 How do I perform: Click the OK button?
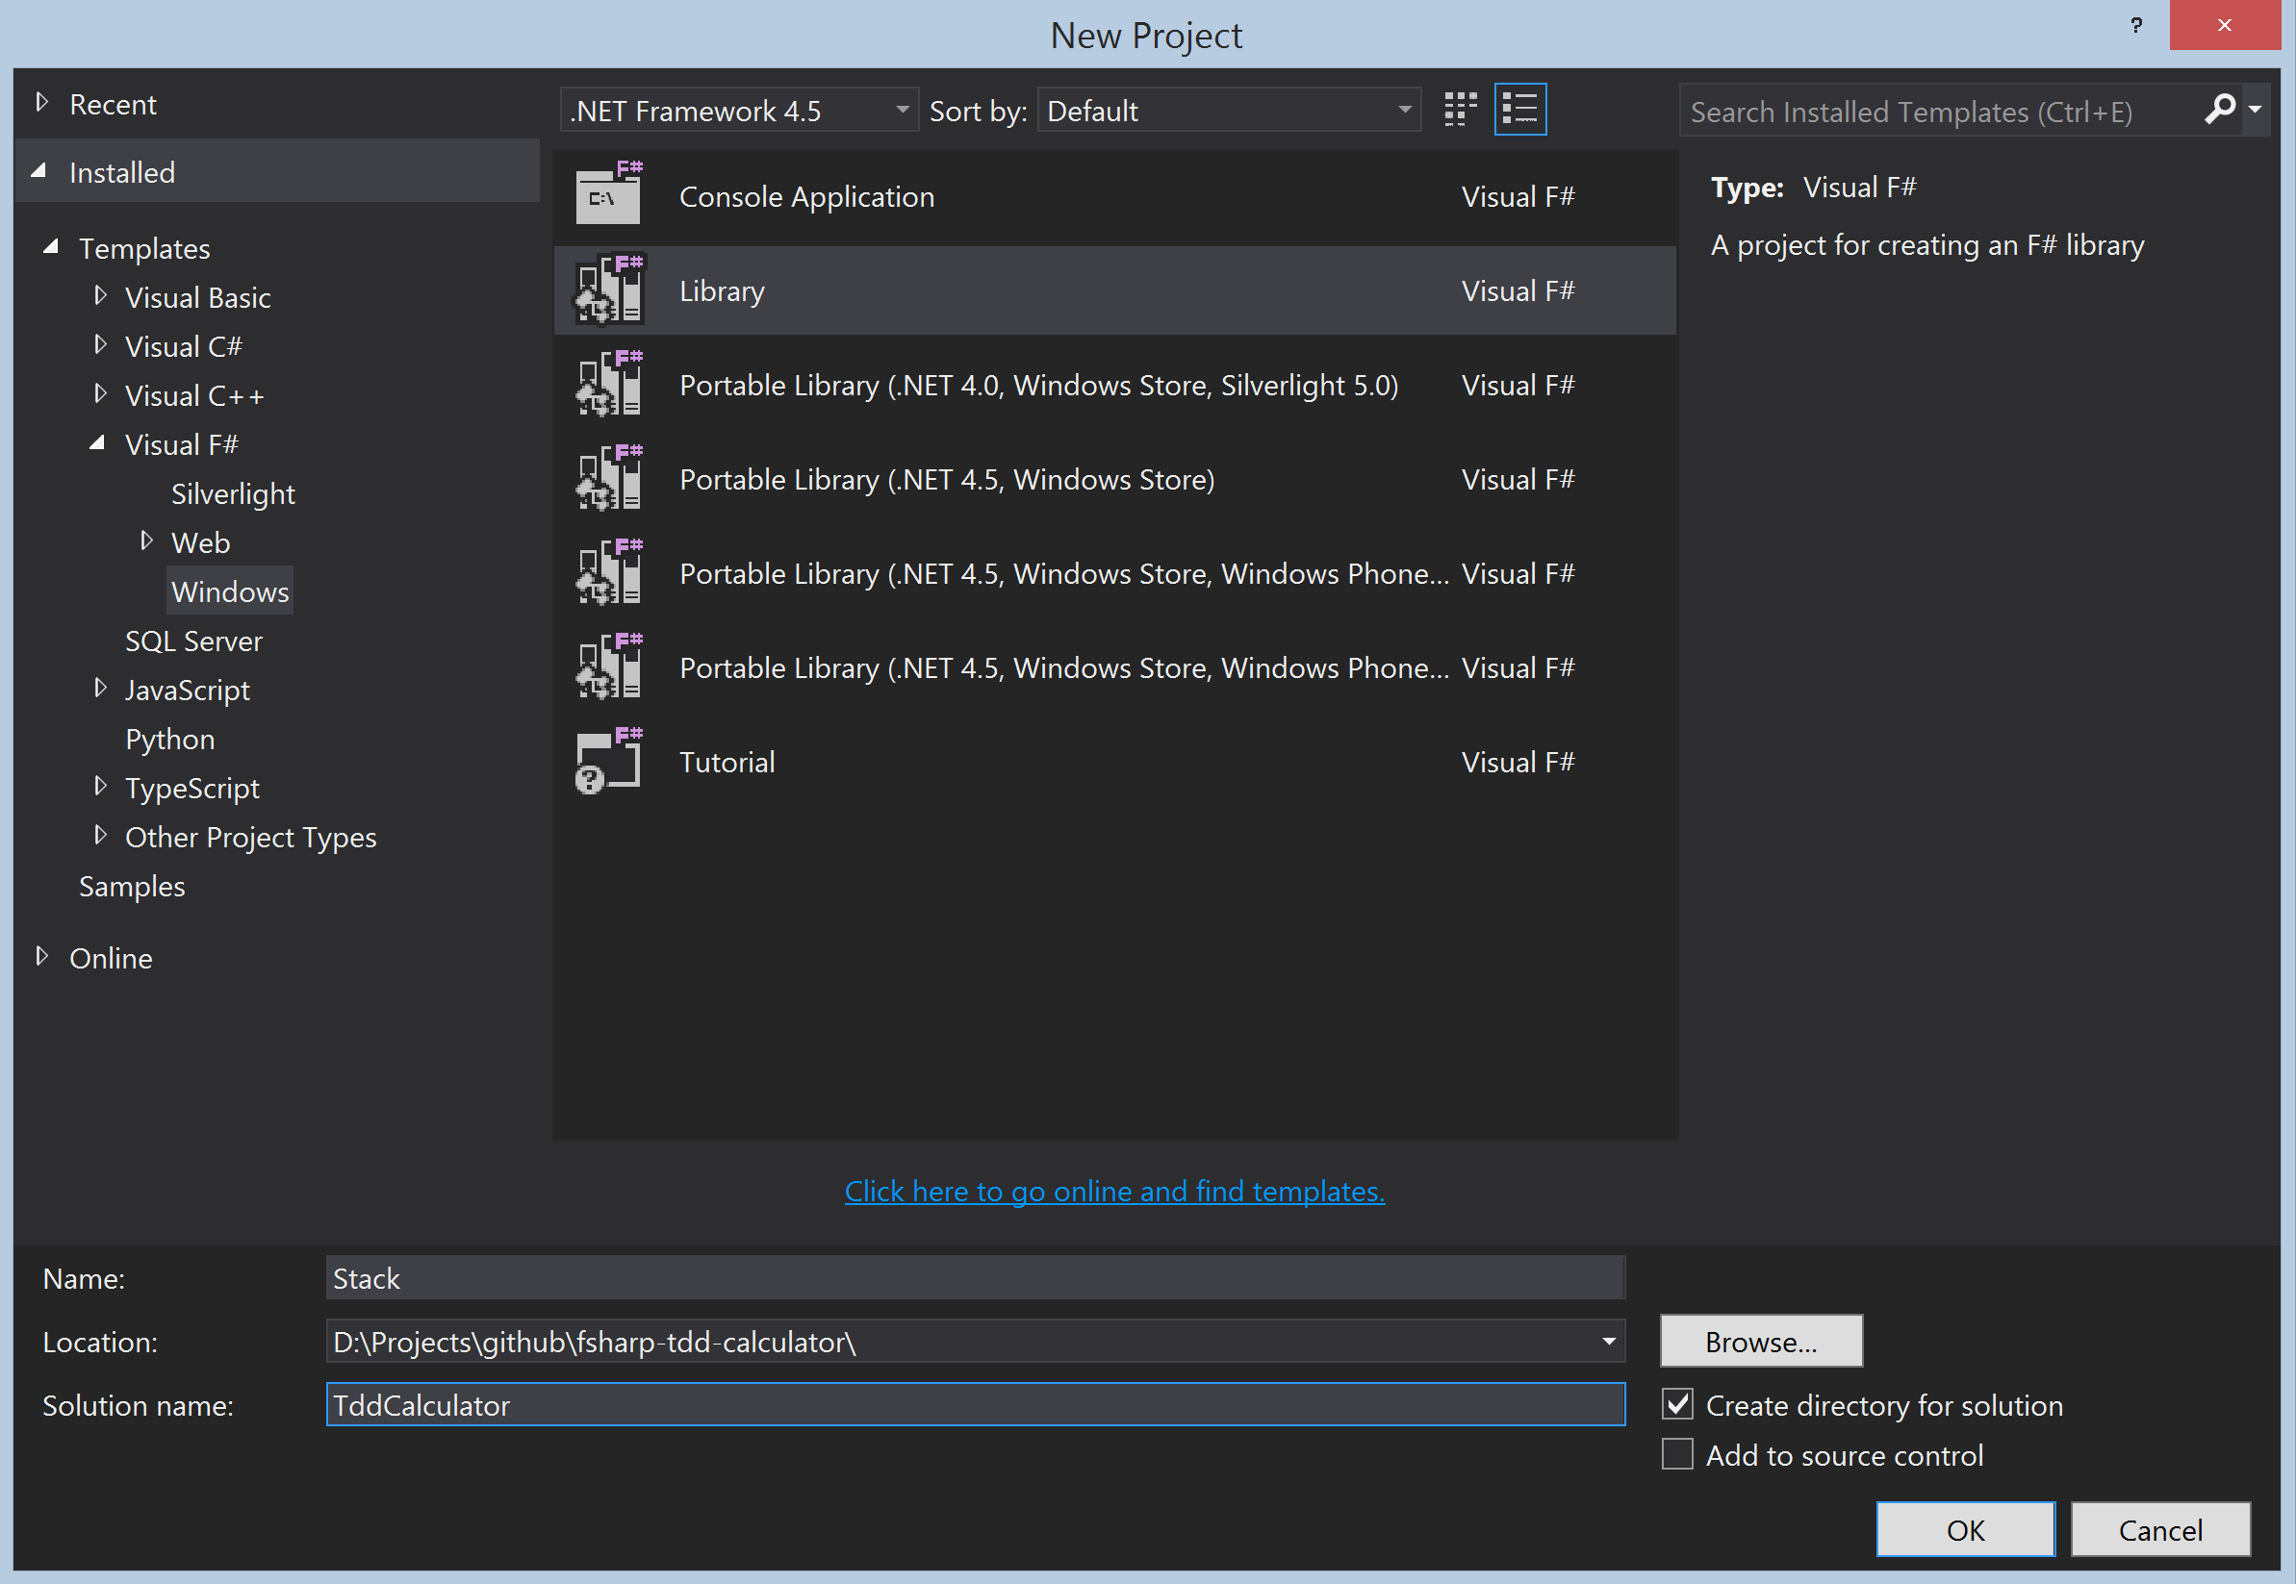pyautogui.click(x=1965, y=1528)
